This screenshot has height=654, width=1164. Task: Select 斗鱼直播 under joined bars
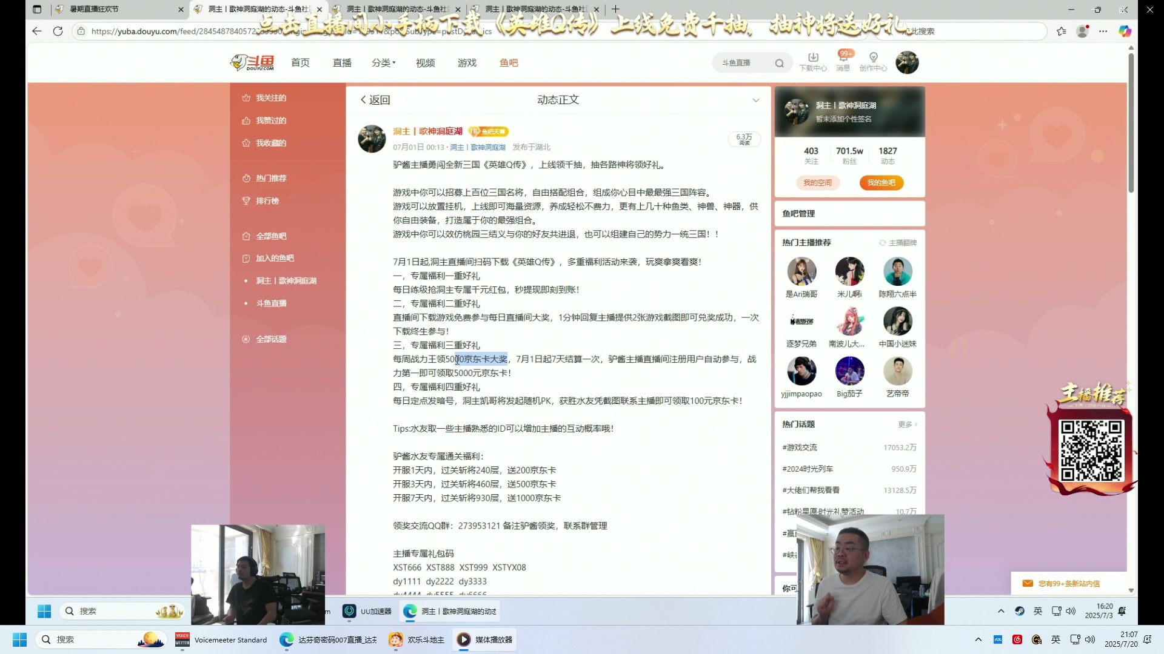pyautogui.click(x=271, y=303)
